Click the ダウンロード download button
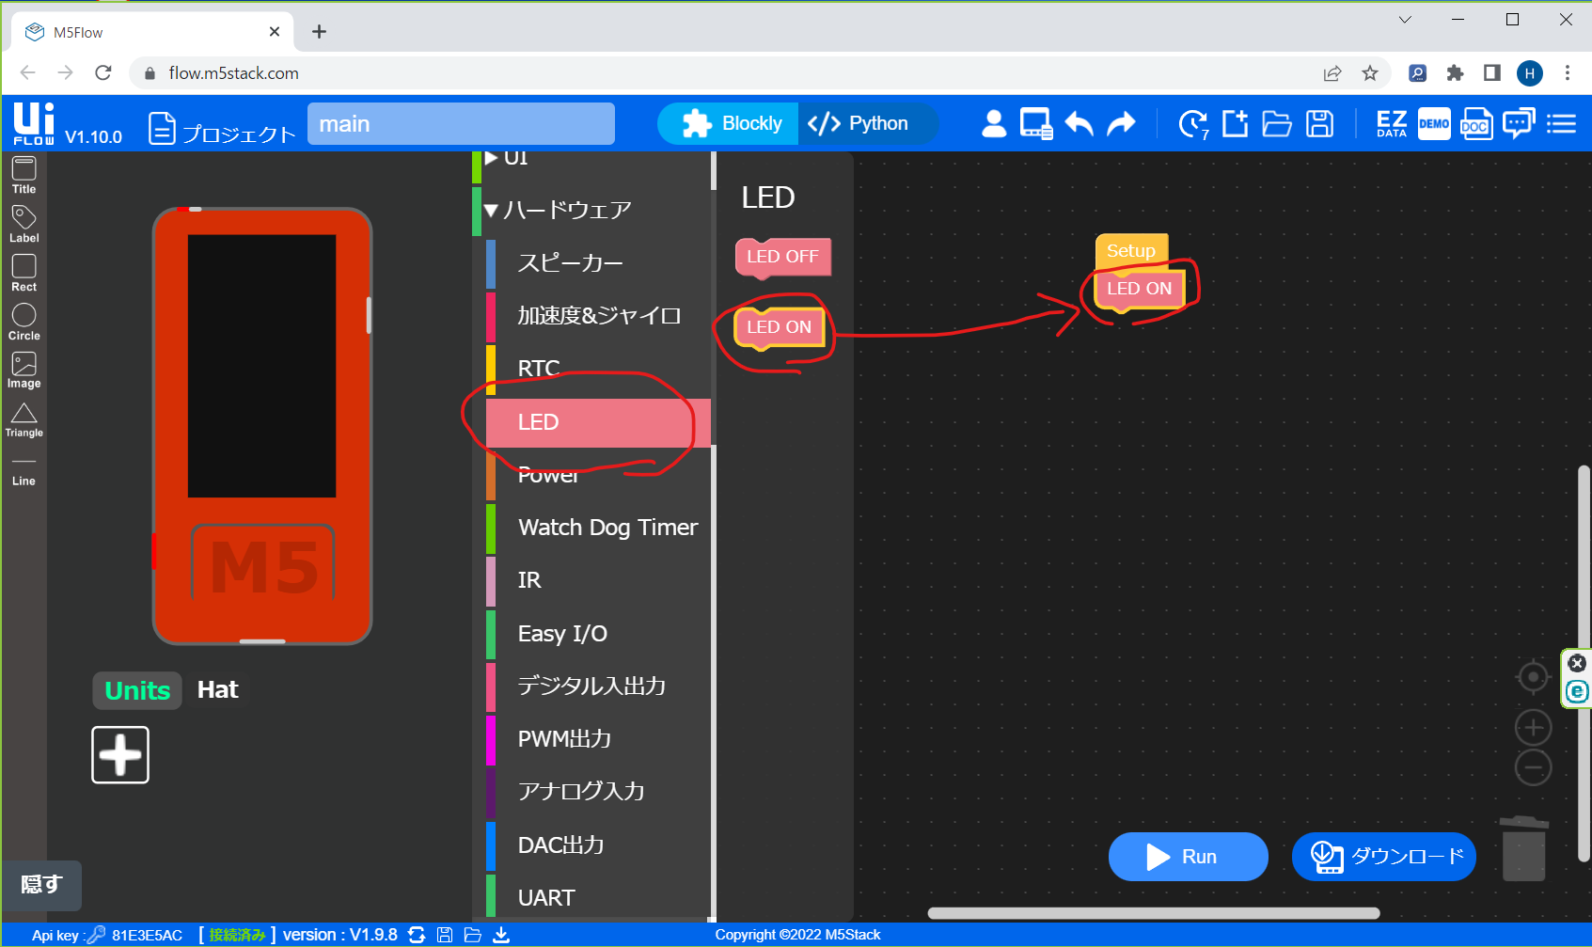Screen dimensions: 1592x947 coord(1384,857)
